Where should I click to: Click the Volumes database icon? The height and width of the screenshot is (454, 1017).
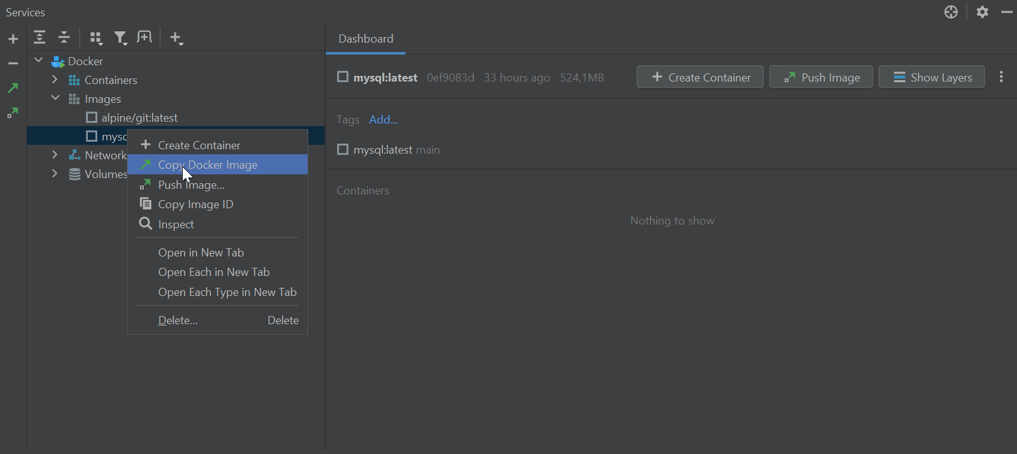(74, 174)
